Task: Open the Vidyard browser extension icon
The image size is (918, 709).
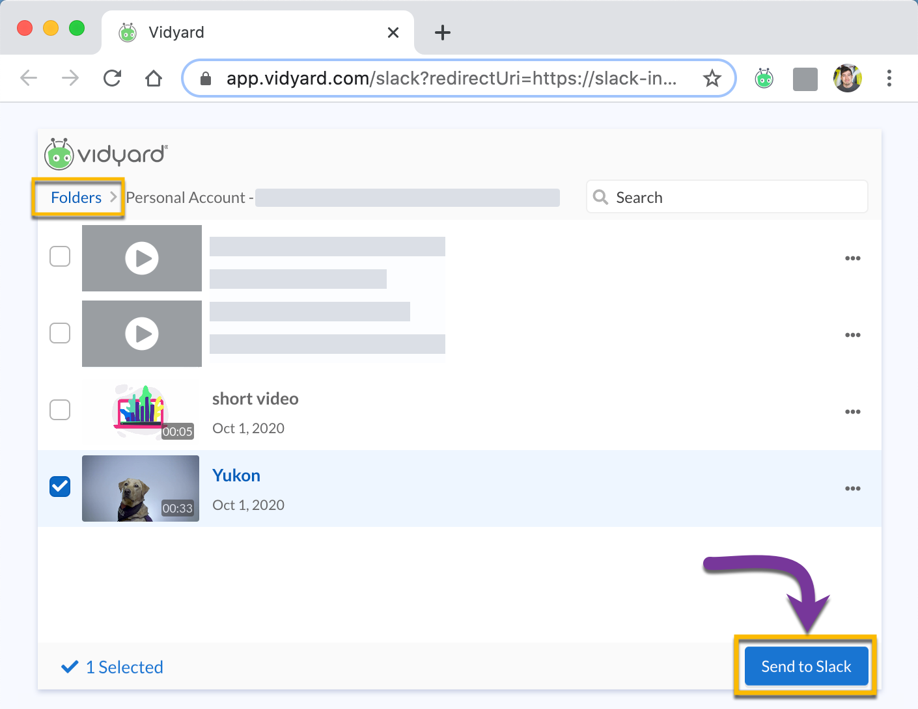Action: coord(764,79)
